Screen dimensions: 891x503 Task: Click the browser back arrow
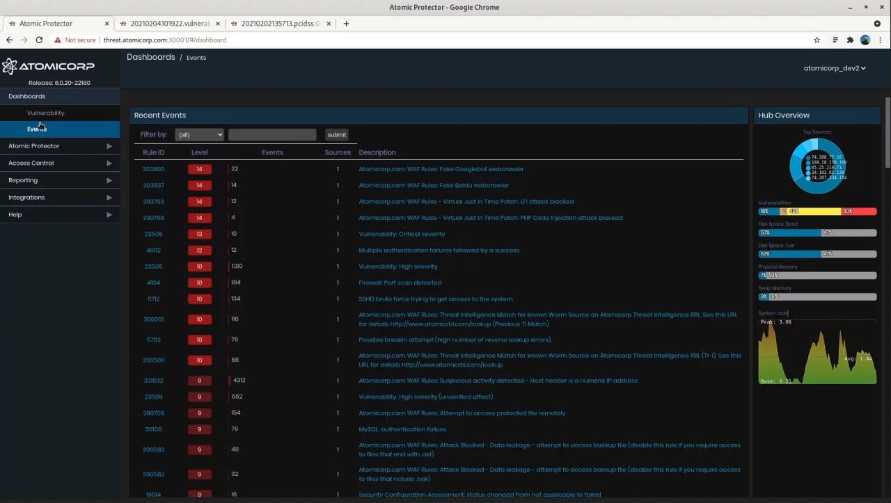pos(9,40)
